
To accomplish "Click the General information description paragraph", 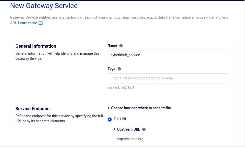I will pyautogui.click(x=57, y=56).
